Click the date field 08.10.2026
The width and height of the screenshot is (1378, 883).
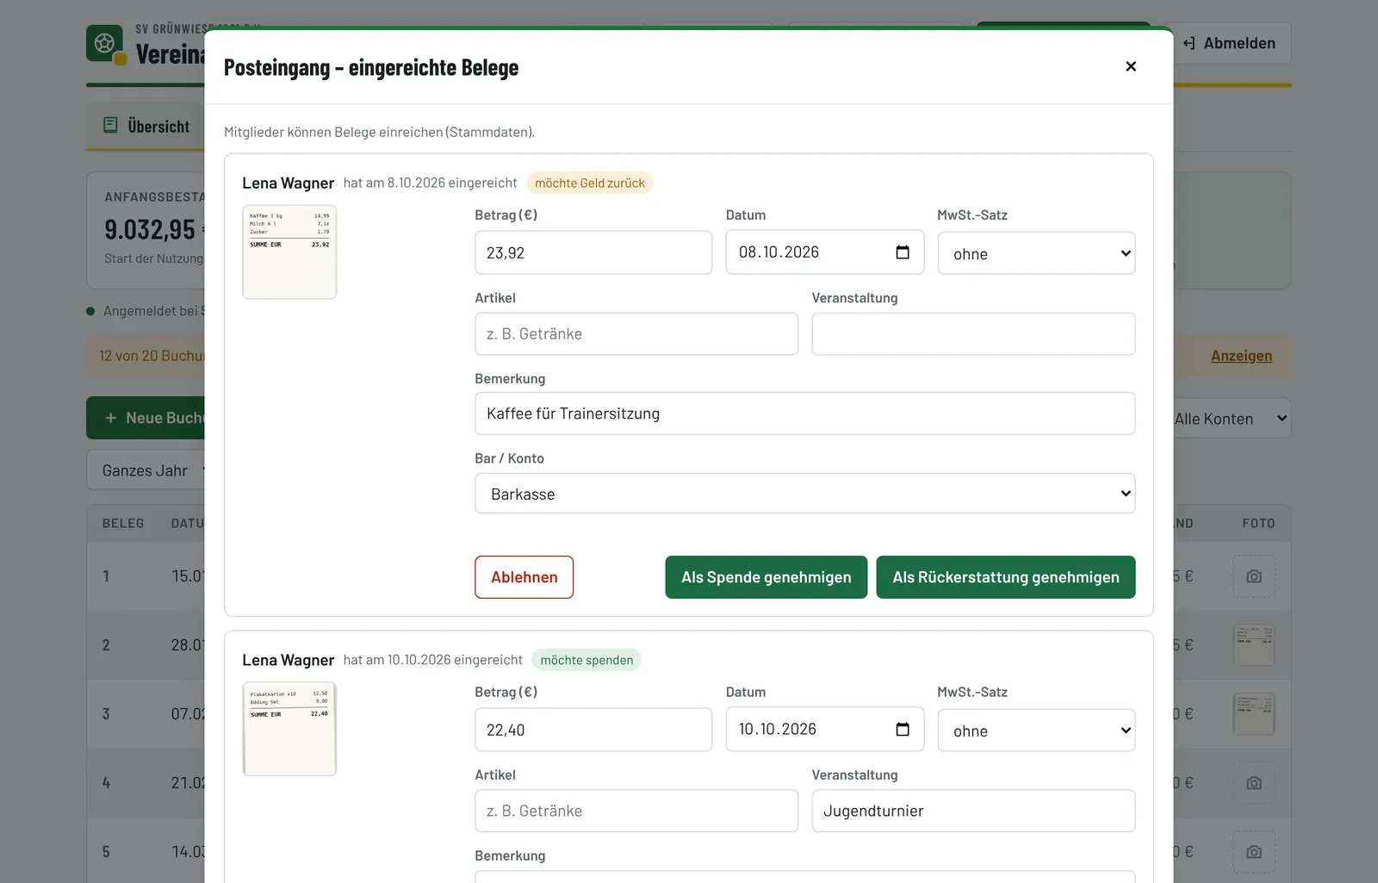coord(825,252)
